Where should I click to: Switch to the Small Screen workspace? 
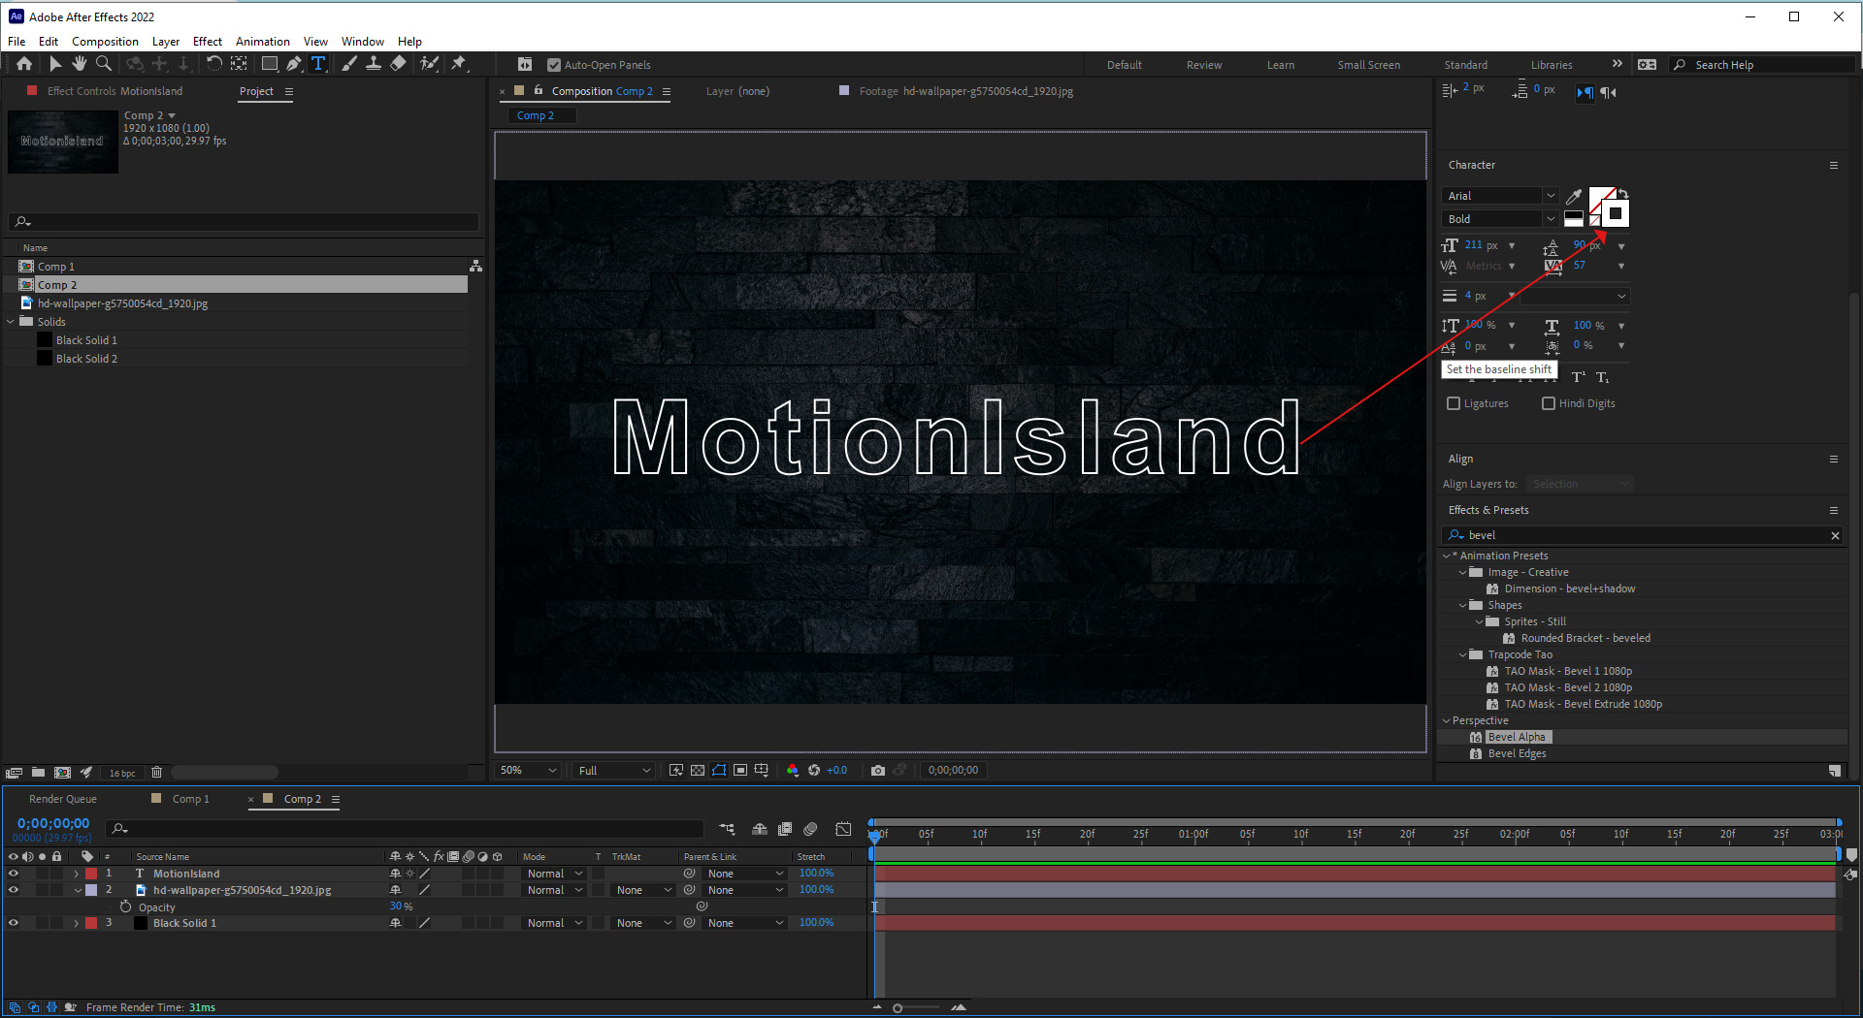click(x=1369, y=65)
